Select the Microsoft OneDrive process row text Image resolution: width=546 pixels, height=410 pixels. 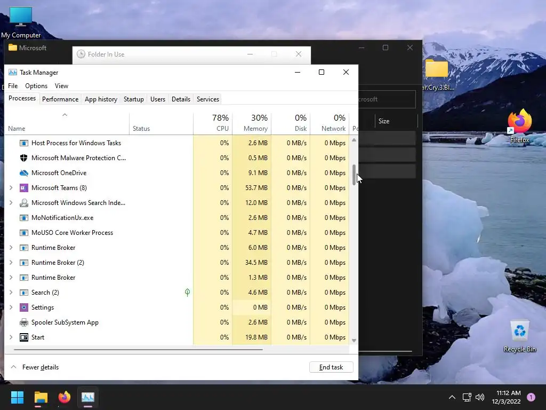coord(59,173)
